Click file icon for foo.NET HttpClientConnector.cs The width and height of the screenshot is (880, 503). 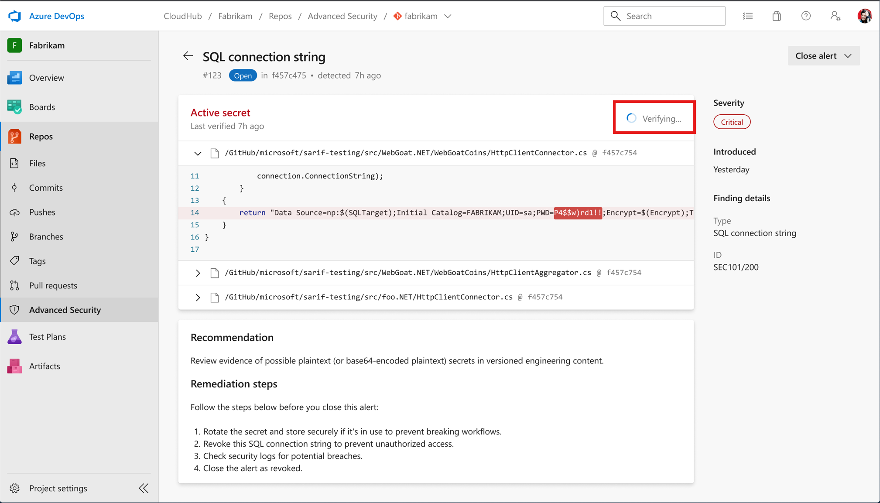(215, 298)
